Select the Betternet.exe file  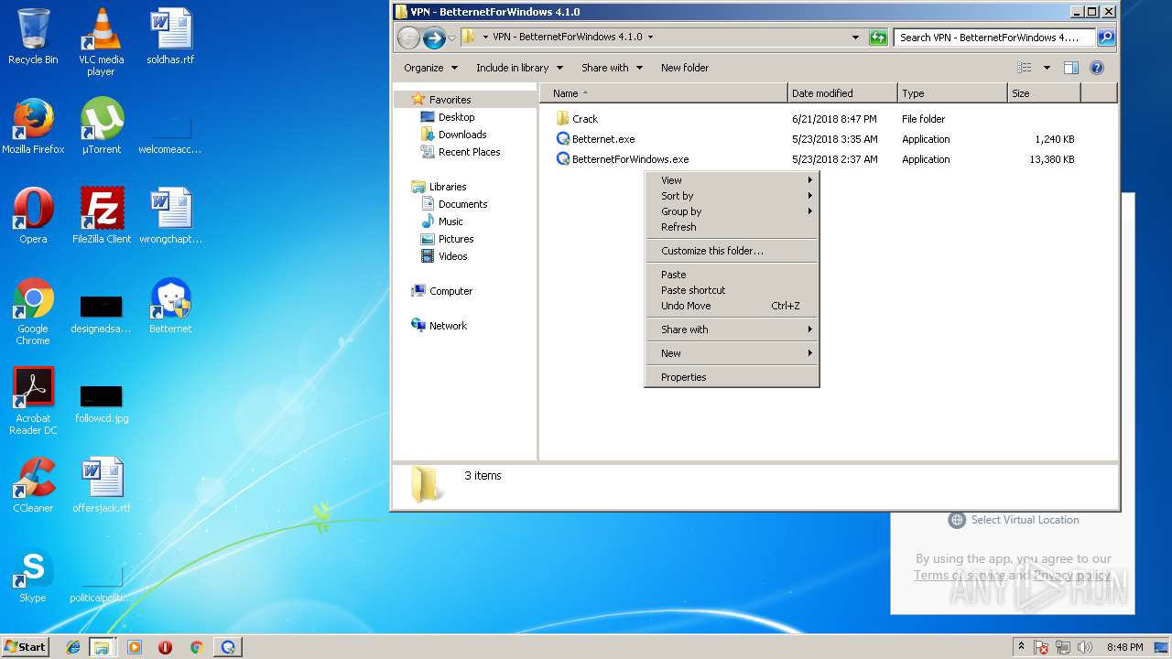tap(595, 139)
